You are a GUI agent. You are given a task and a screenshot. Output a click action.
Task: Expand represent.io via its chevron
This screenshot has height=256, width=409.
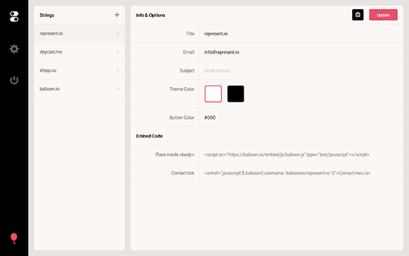click(x=118, y=34)
